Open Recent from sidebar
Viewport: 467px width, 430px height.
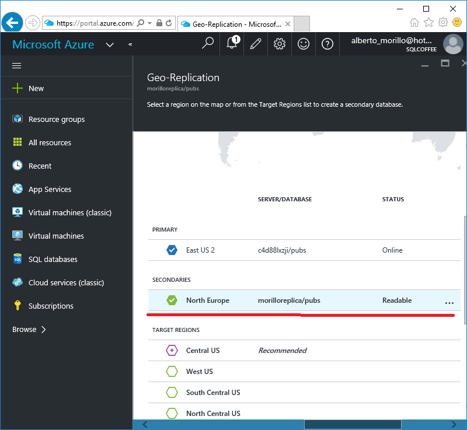[x=66, y=166]
